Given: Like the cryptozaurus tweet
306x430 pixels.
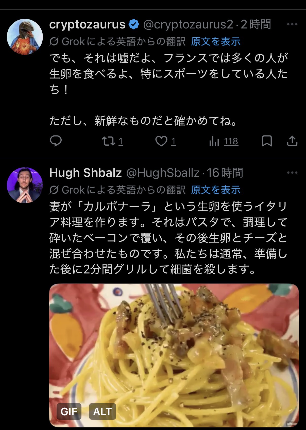Looking at the screenshot, I should [x=165, y=141].
